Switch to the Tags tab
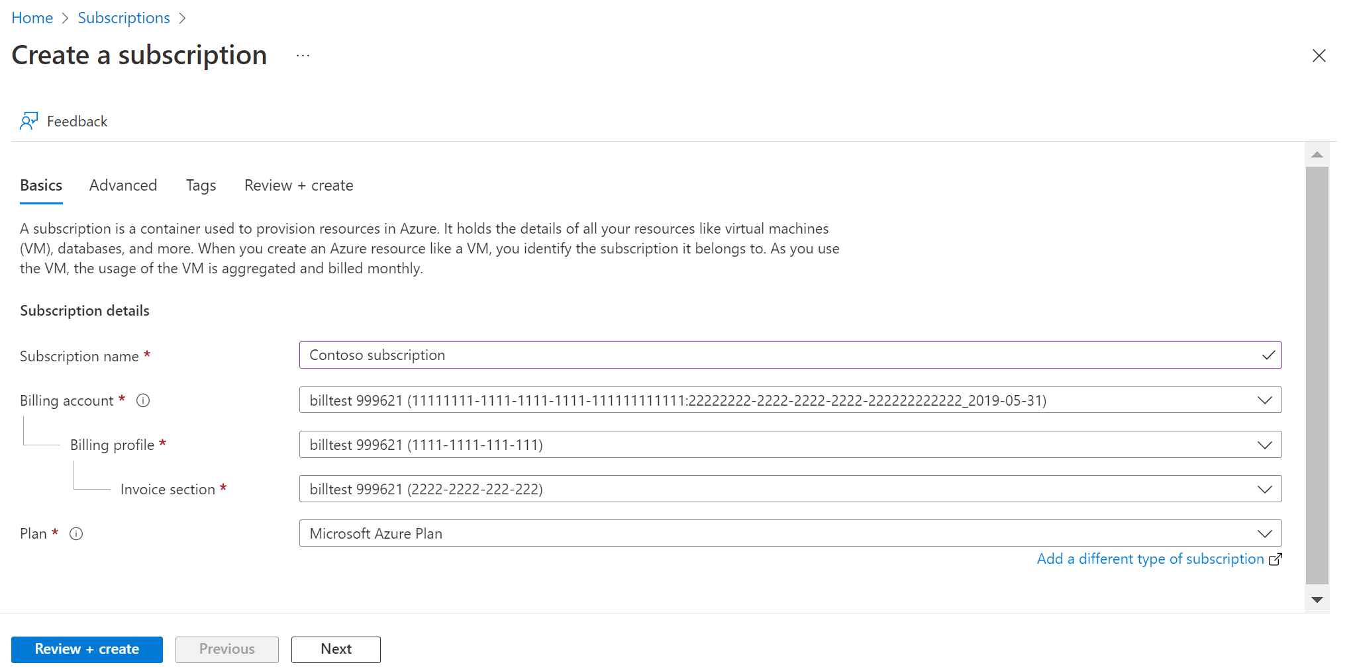Viewport: 1351px width, 669px height. [x=201, y=185]
